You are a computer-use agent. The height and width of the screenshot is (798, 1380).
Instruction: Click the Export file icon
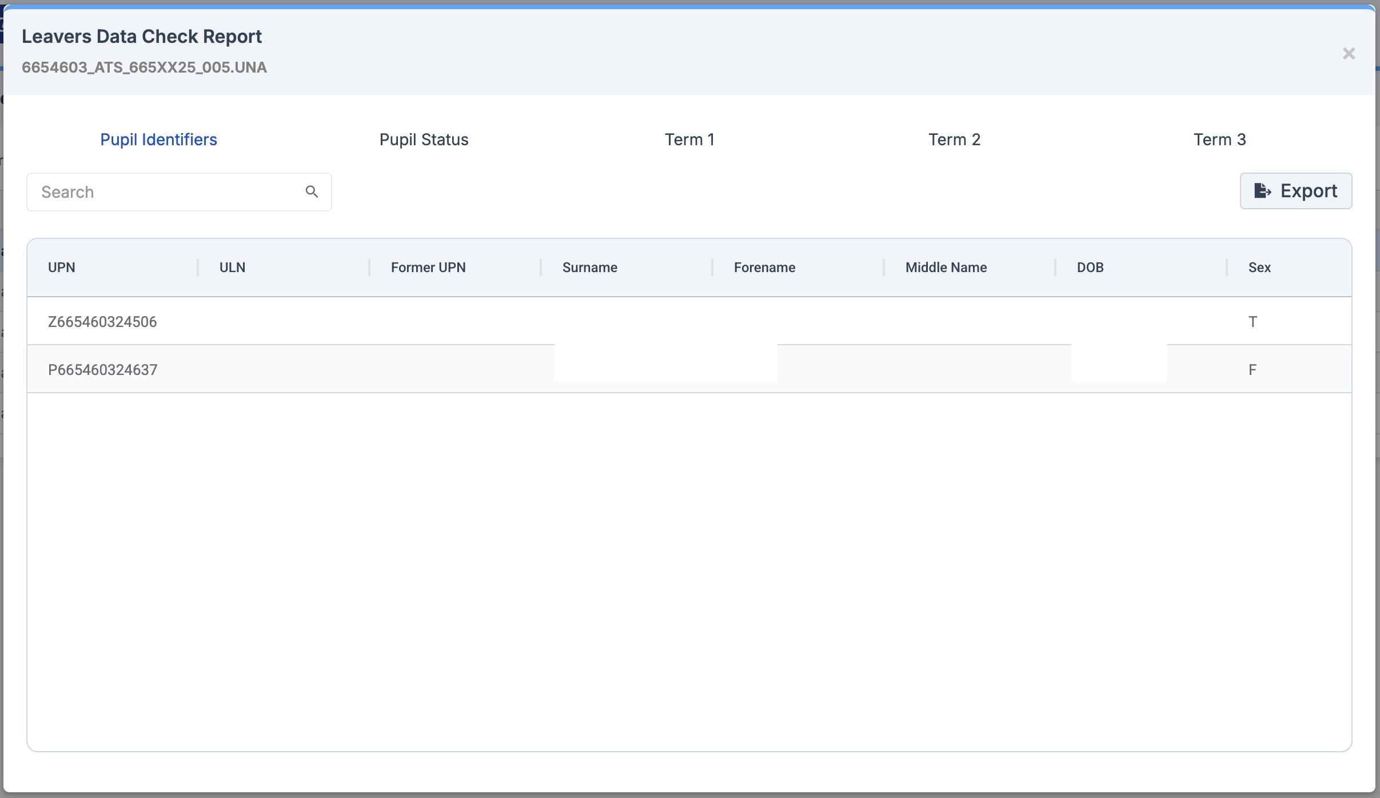coord(1262,191)
